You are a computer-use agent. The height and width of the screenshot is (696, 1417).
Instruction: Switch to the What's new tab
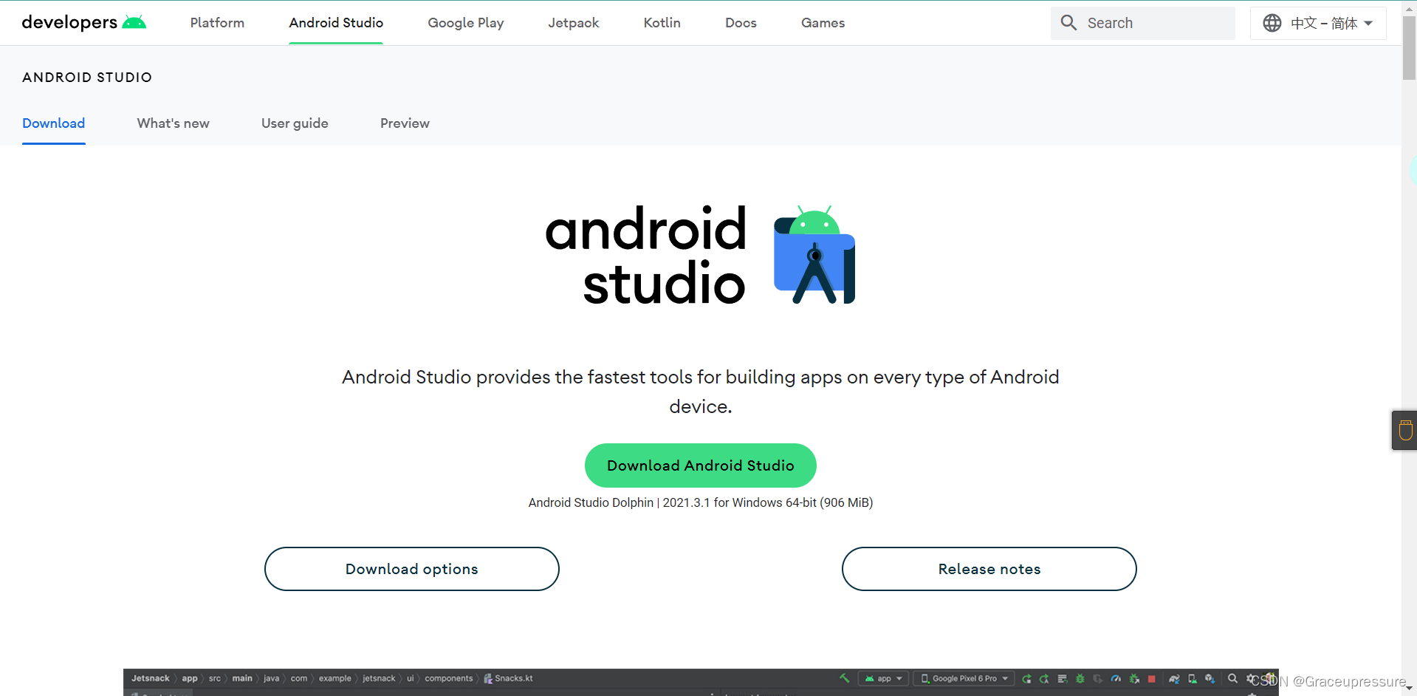coord(174,123)
